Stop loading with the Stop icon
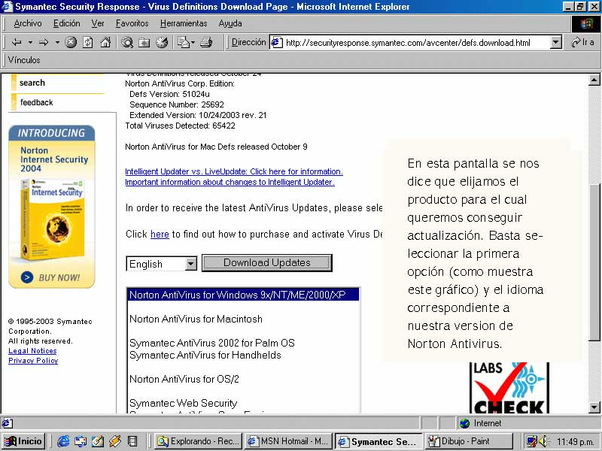The image size is (602, 451). coord(71,42)
